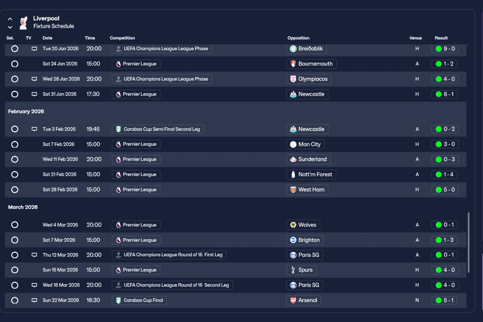Image resolution: width=483 pixels, height=322 pixels.
Task: Click the Olympiacos club crest
Action: tap(293, 79)
